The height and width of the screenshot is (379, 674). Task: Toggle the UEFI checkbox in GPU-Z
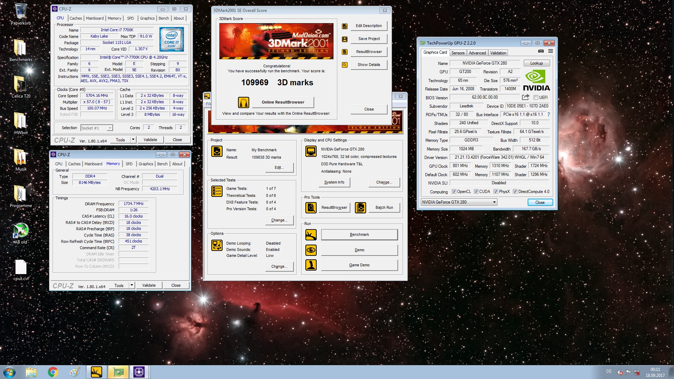point(536,98)
